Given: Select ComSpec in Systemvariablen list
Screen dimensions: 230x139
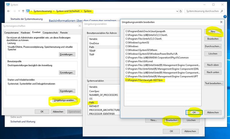Looking at the screenshot, I should click(104, 91).
